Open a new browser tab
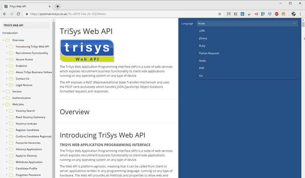 pos(58,6)
